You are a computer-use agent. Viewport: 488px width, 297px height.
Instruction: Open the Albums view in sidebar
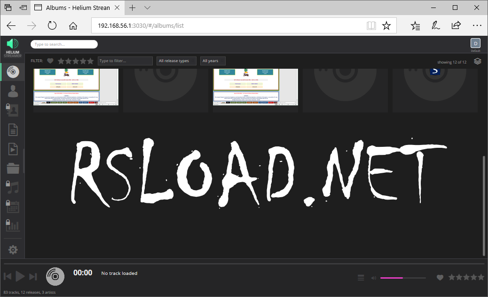13,72
